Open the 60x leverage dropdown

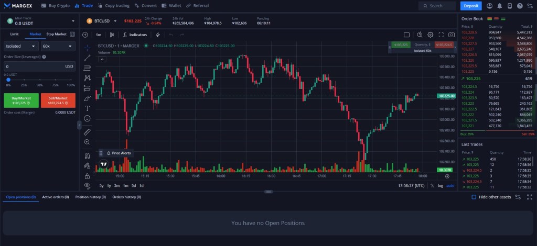pyautogui.click(x=58, y=46)
